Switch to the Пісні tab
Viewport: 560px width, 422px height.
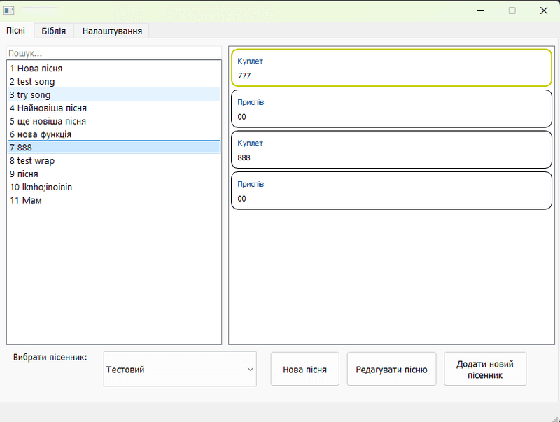16,31
